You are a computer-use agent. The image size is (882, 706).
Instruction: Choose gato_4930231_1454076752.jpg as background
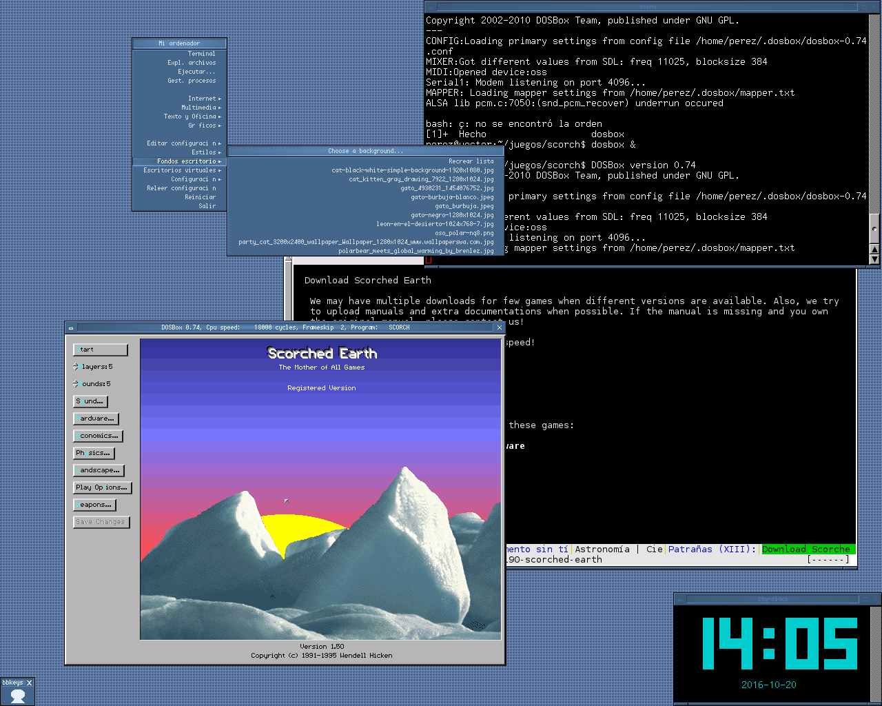(x=366, y=188)
